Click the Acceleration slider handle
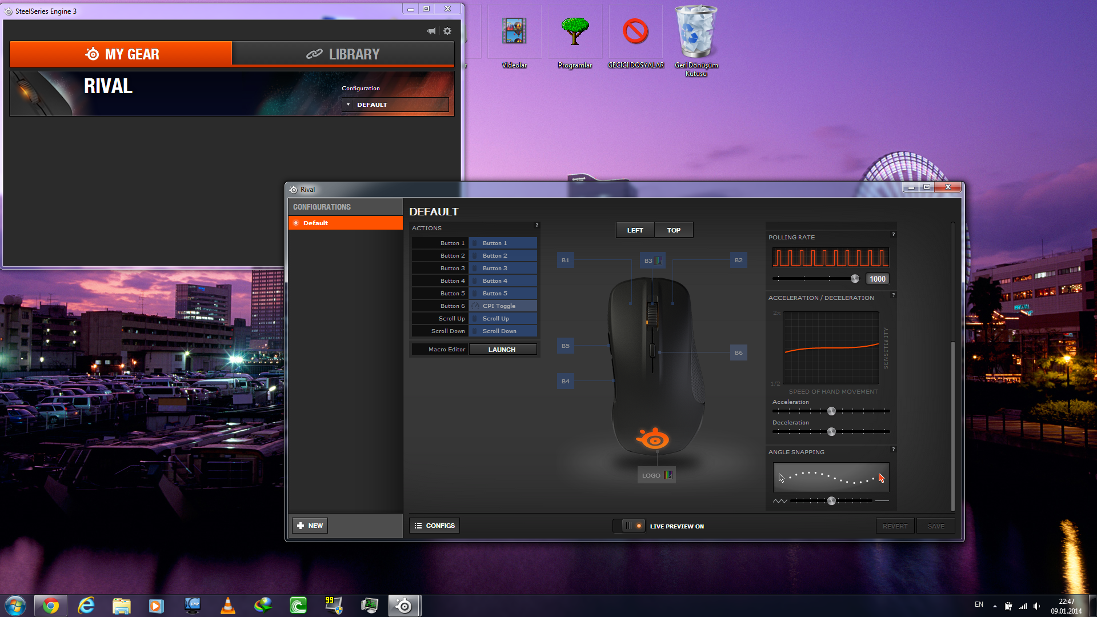Image resolution: width=1097 pixels, height=617 pixels. tap(832, 411)
